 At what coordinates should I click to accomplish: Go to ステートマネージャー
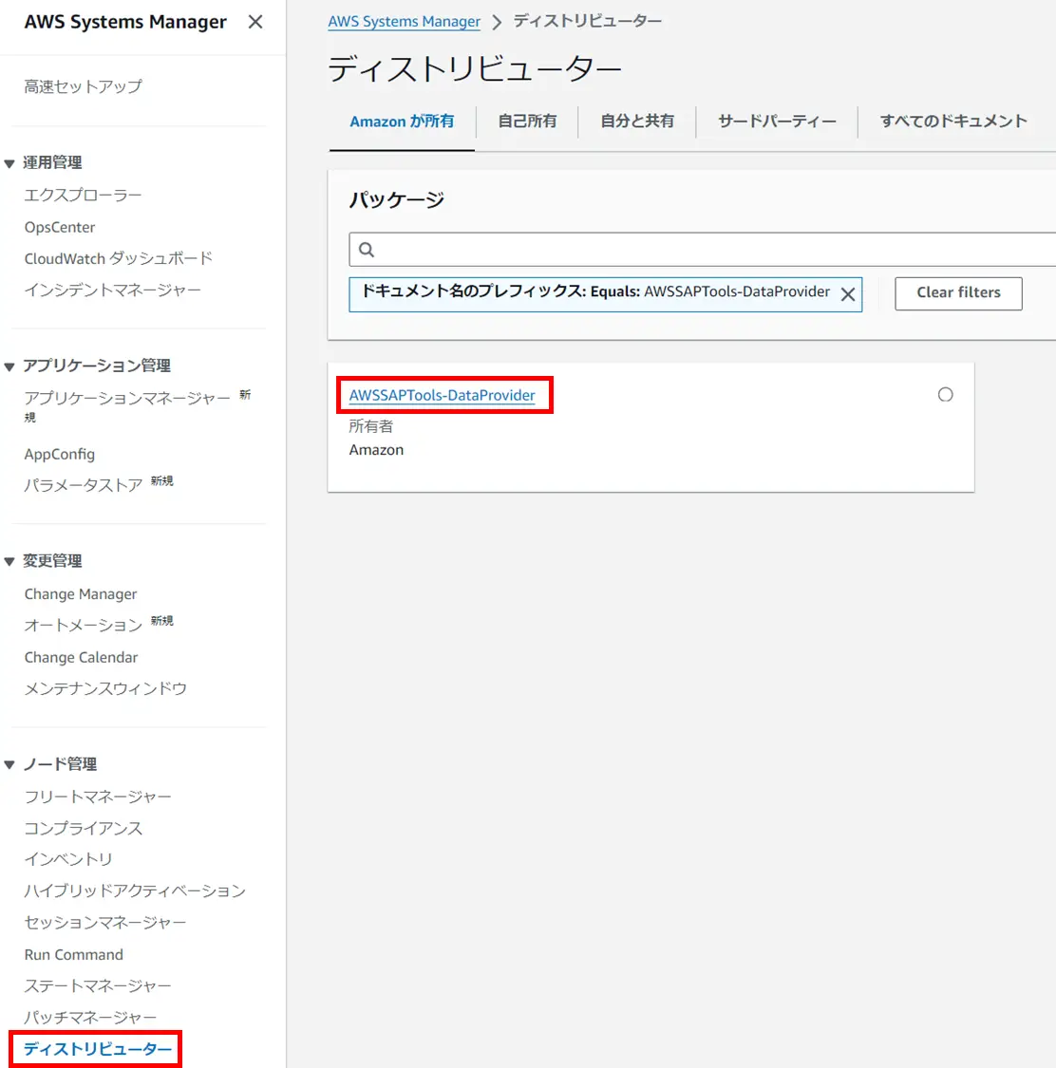click(98, 985)
